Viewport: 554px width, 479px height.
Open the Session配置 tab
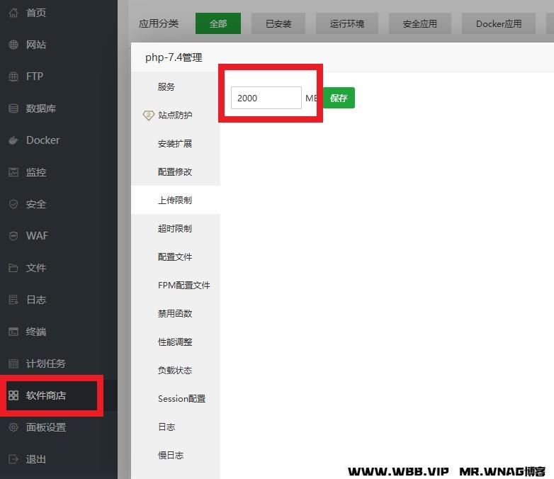pos(176,398)
